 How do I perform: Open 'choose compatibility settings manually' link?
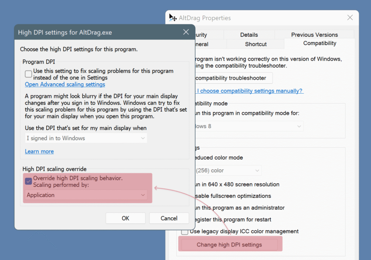click(x=249, y=91)
